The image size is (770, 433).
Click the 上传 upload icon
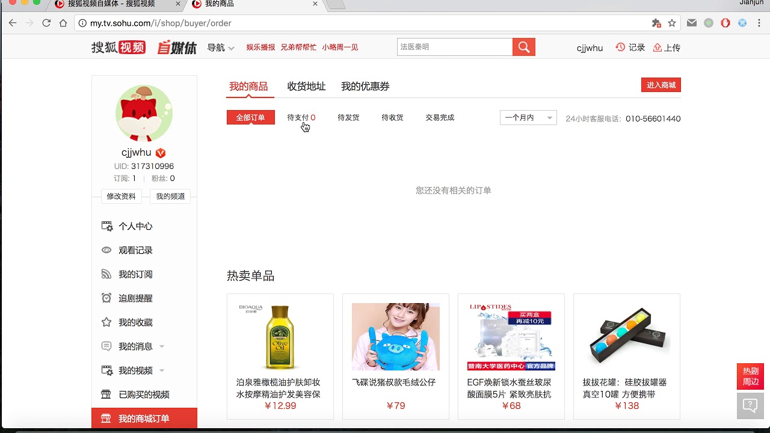click(x=658, y=47)
